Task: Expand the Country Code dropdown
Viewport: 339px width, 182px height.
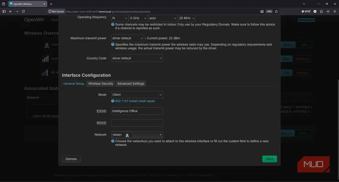Action: (137, 58)
